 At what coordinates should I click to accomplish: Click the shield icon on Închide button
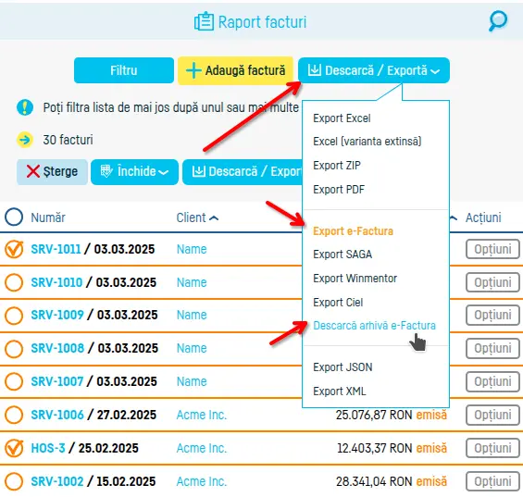pos(106,171)
